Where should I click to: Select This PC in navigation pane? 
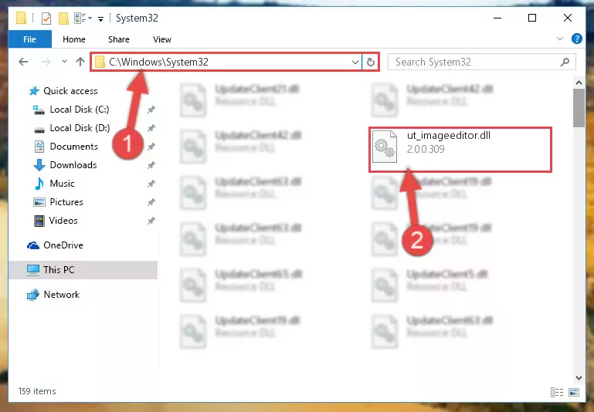(83, 270)
